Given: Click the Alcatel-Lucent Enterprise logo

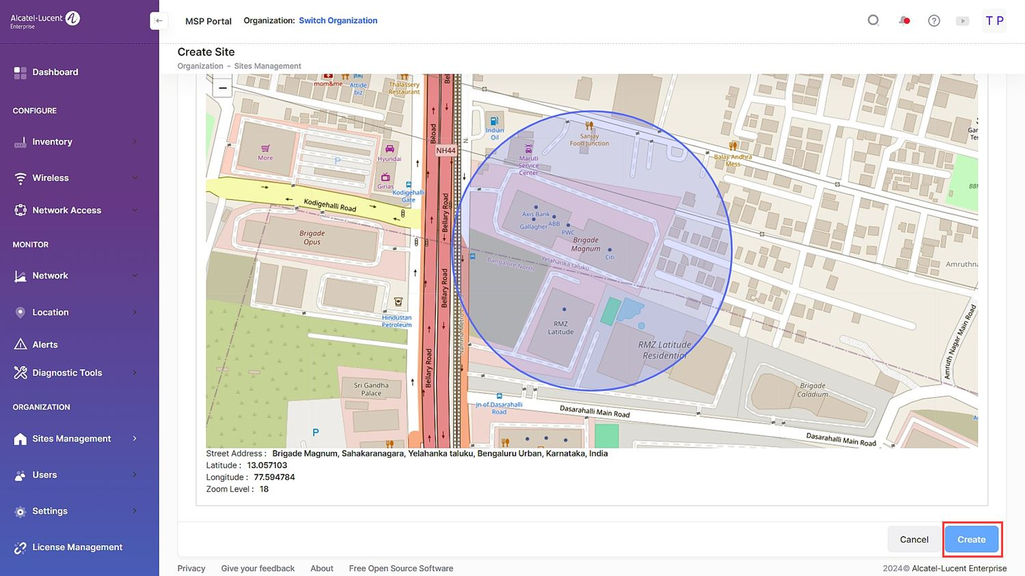Looking at the screenshot, I should click(x=45, y=20).
